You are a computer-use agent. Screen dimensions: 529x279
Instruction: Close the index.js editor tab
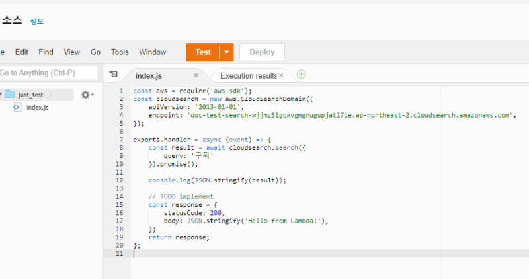(196, 75)
